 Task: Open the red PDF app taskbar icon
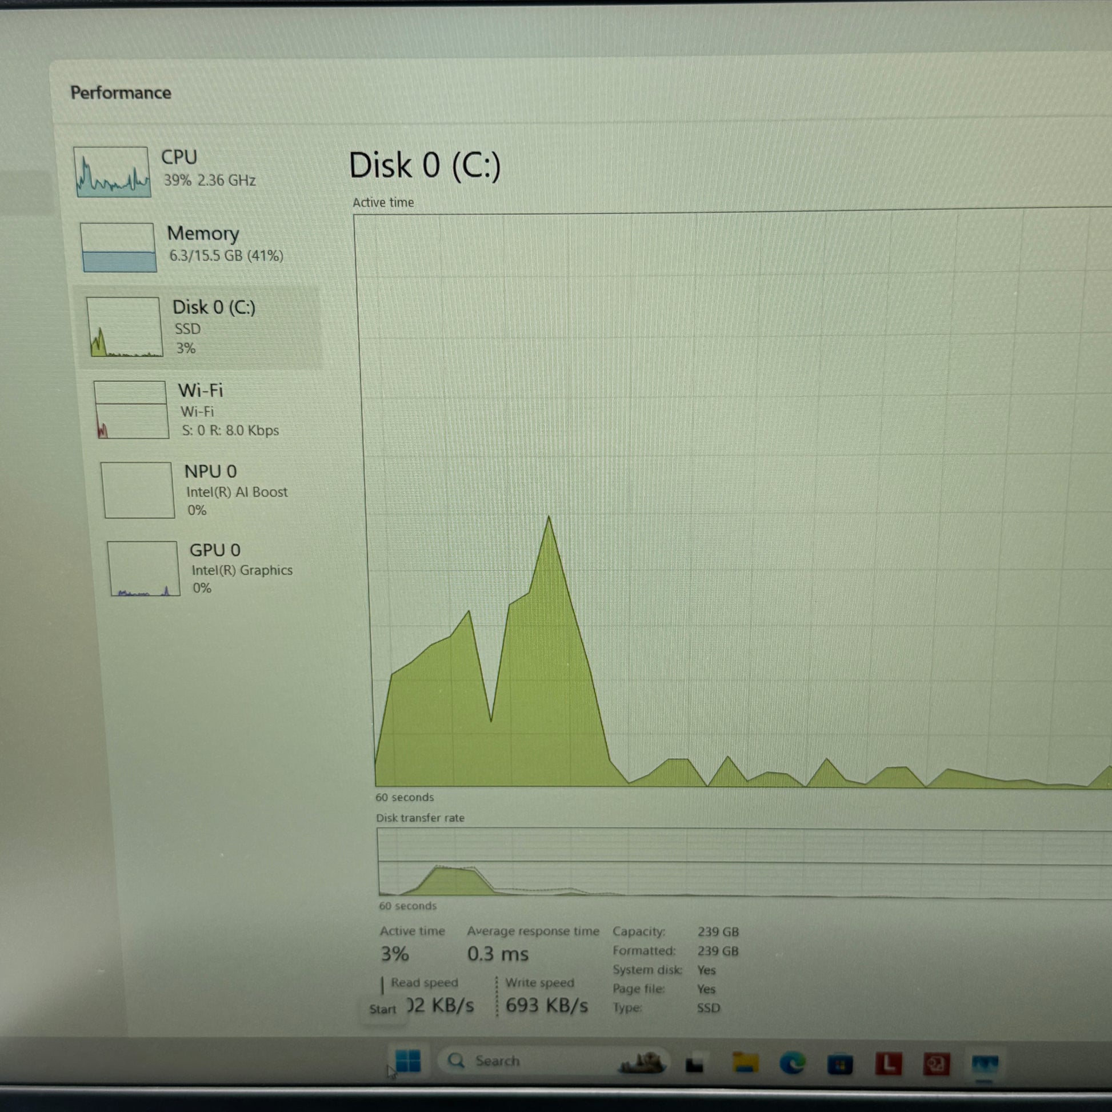tap(937, 1064)
